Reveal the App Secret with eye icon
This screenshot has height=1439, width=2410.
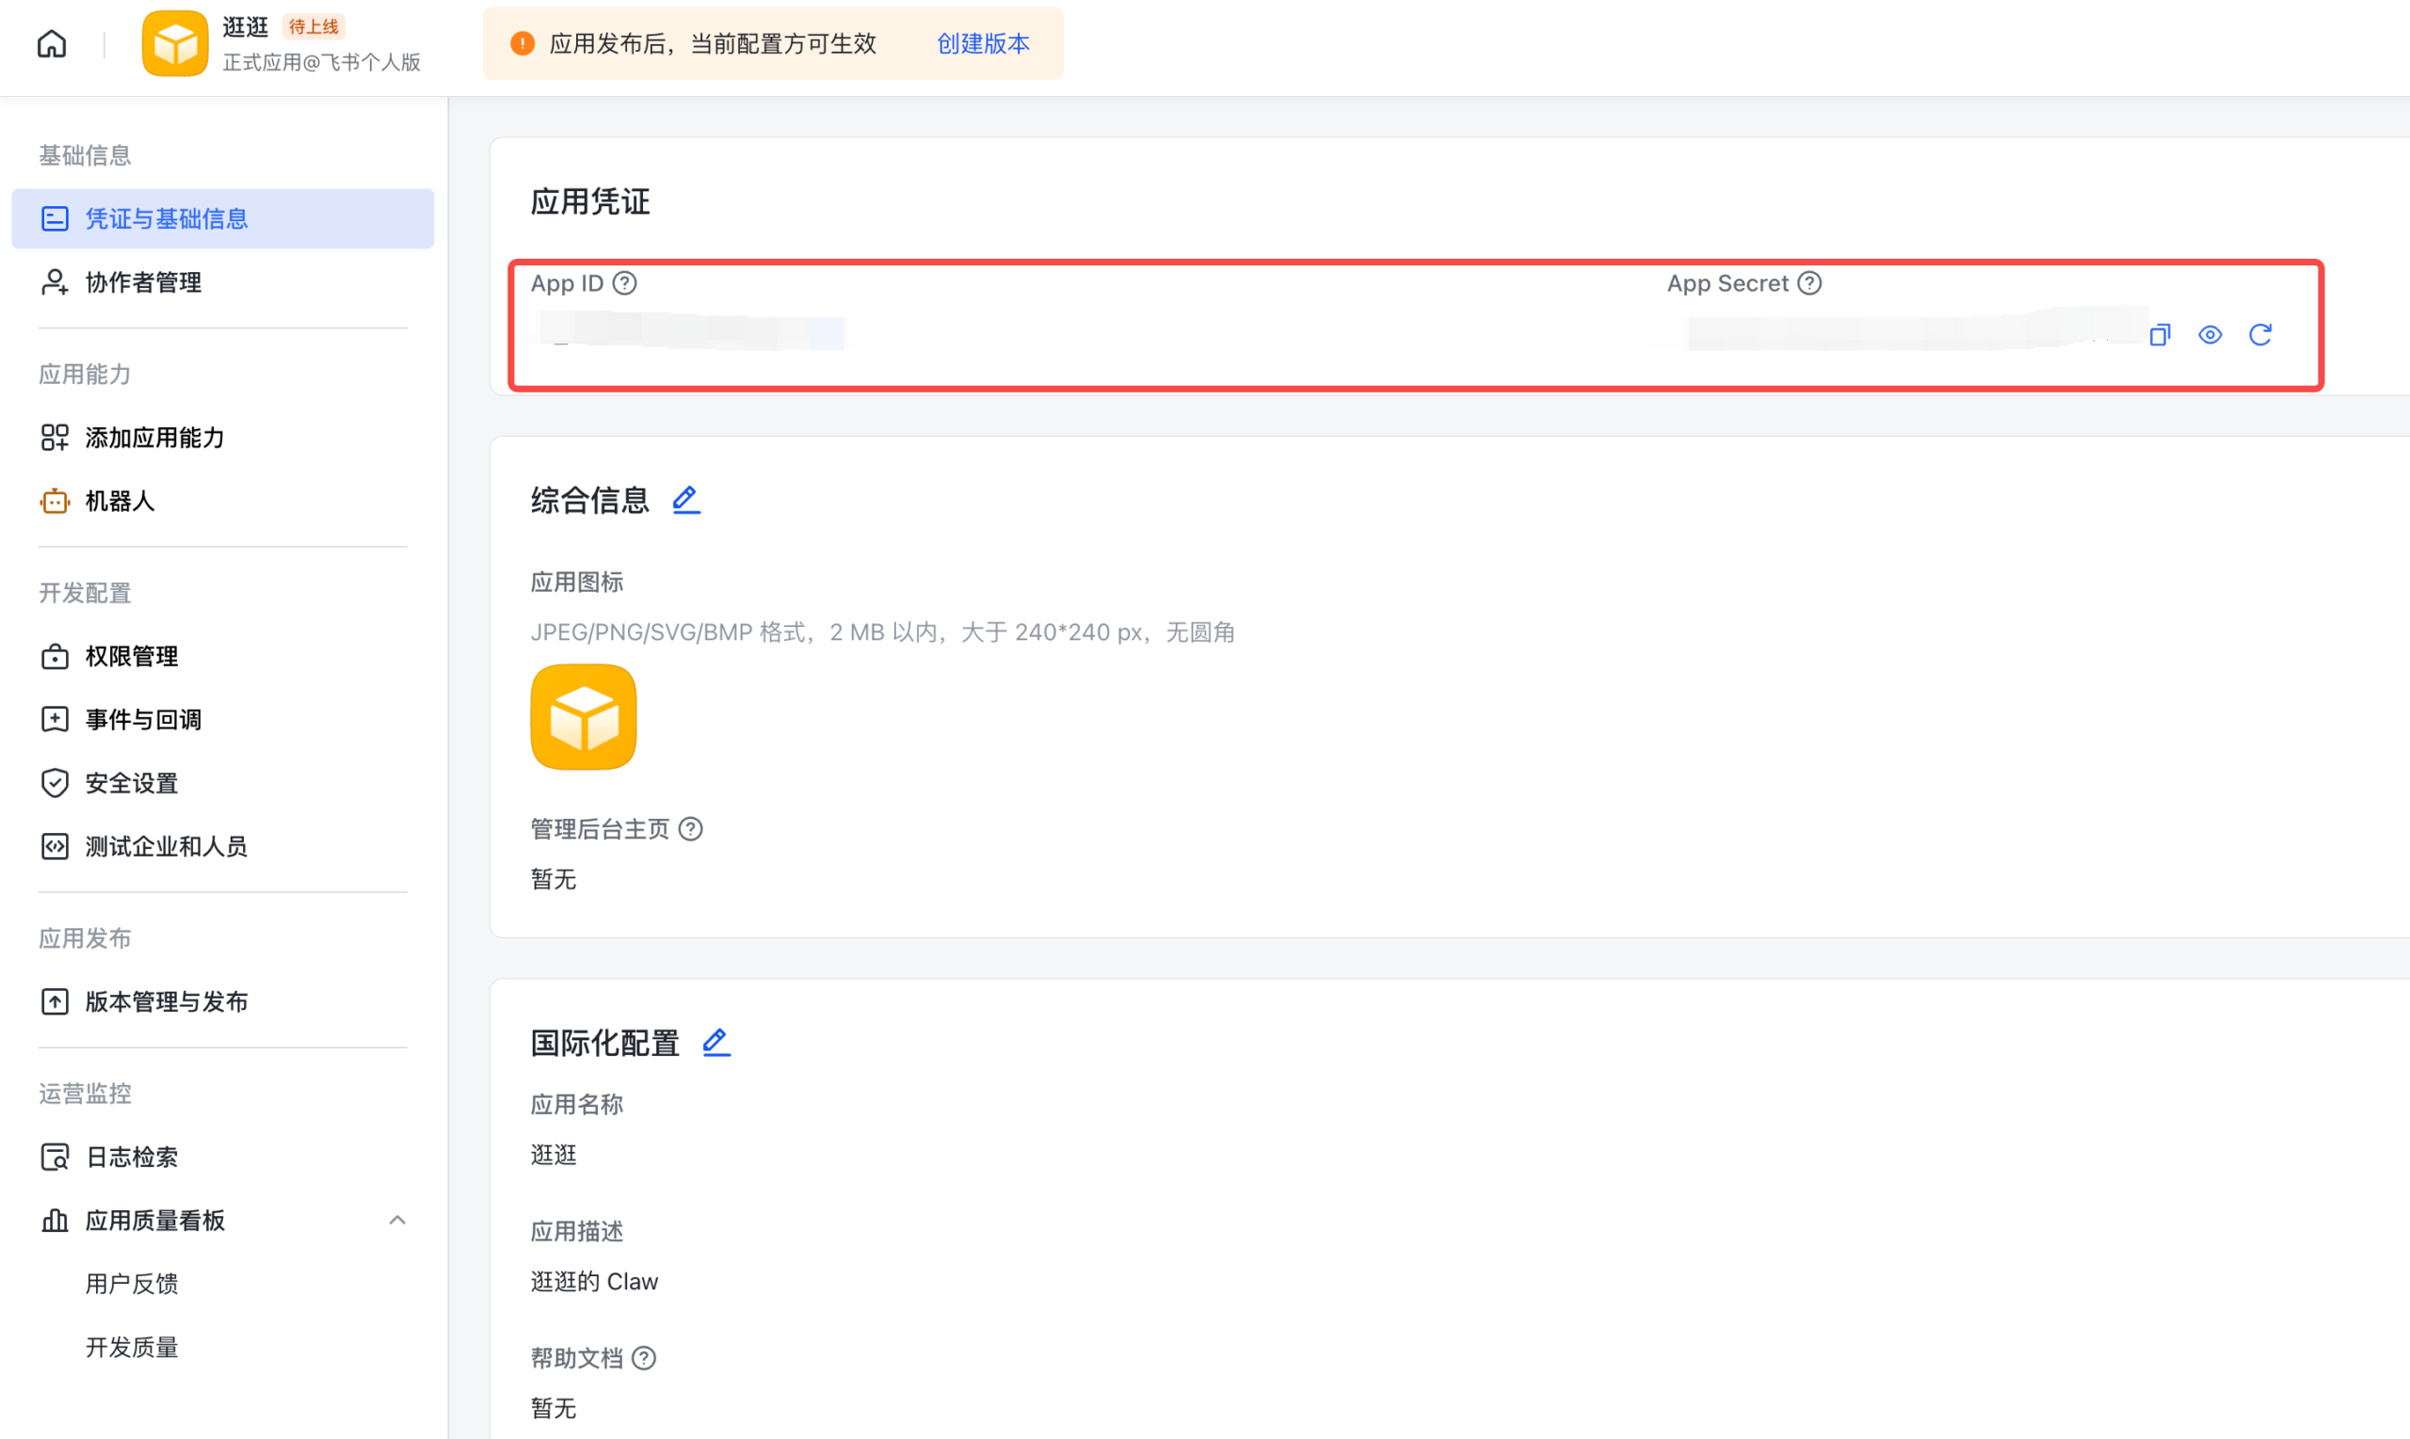(2210, 334)
